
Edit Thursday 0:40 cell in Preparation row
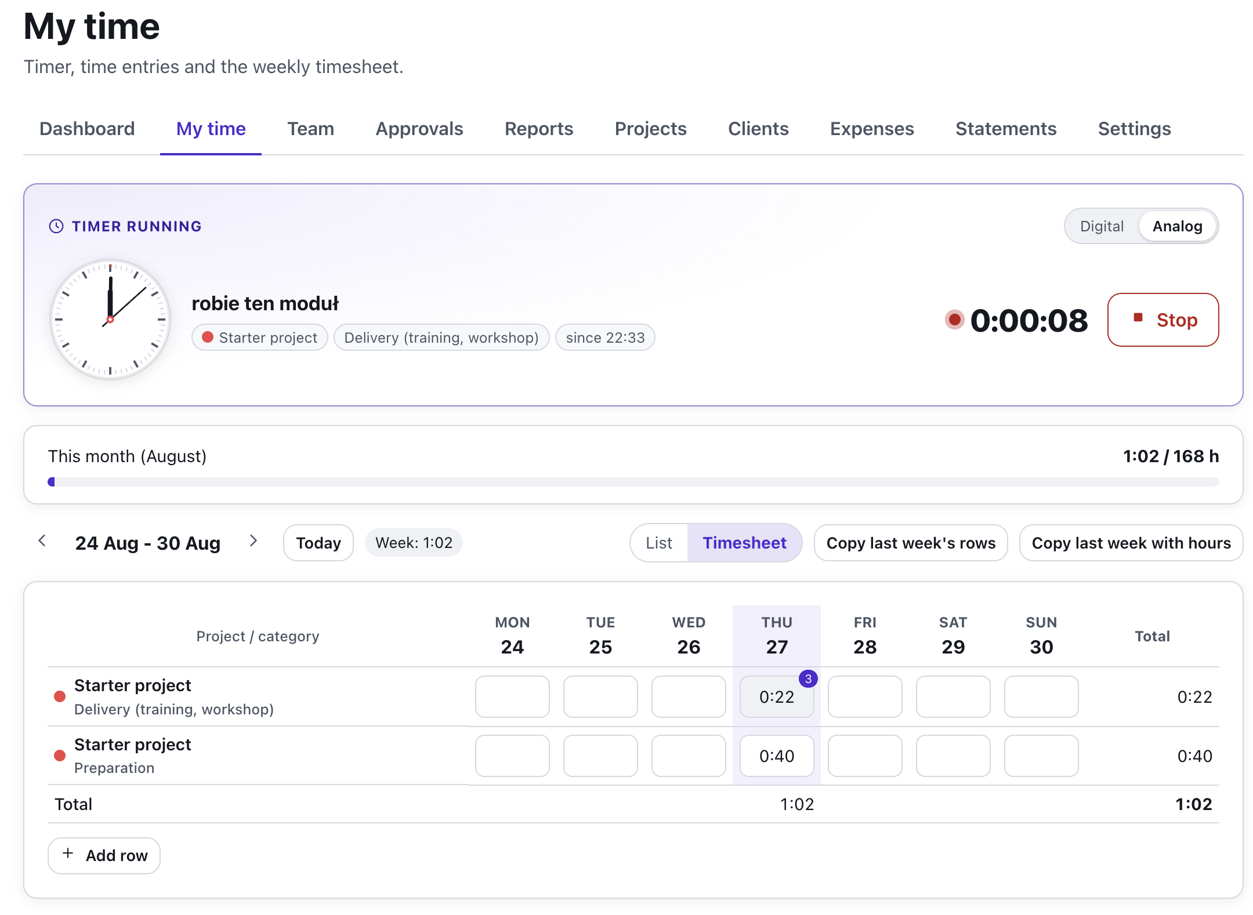pyautogui.click(x=777, y=756)
